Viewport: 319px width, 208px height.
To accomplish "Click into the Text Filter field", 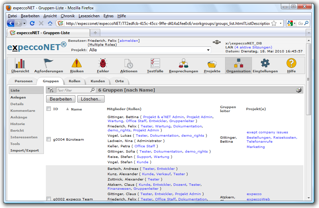I will click(73, 90).
